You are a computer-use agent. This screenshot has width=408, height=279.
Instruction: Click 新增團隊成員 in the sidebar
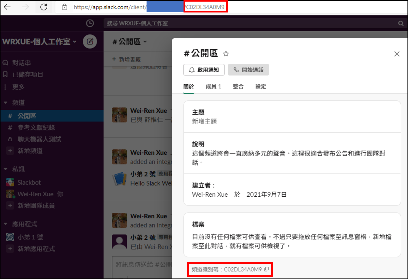(x=36, y=205)
